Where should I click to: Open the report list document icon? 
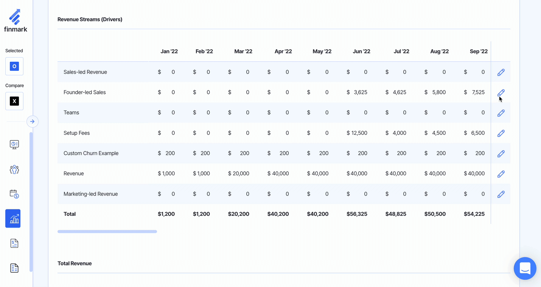14,268
